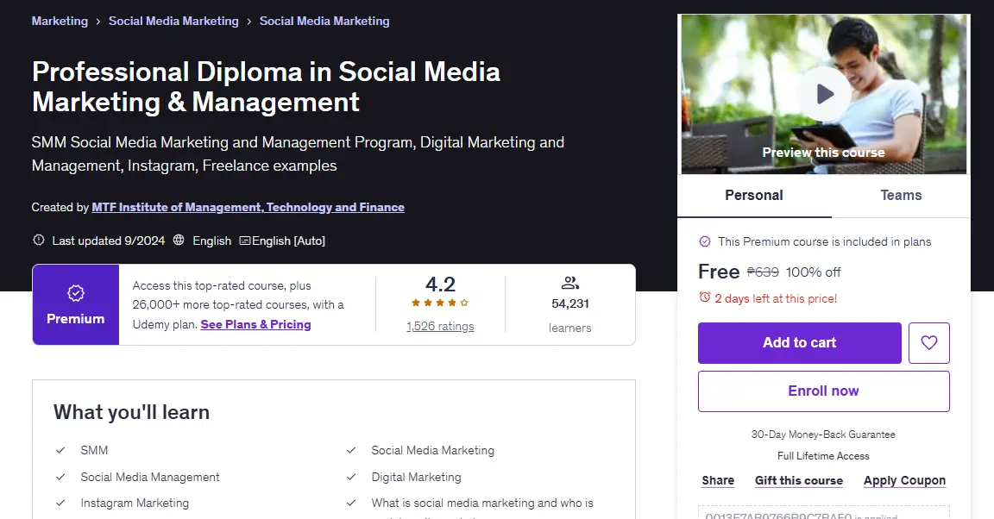Click the Social Media Management list item text

click(149, 477)
